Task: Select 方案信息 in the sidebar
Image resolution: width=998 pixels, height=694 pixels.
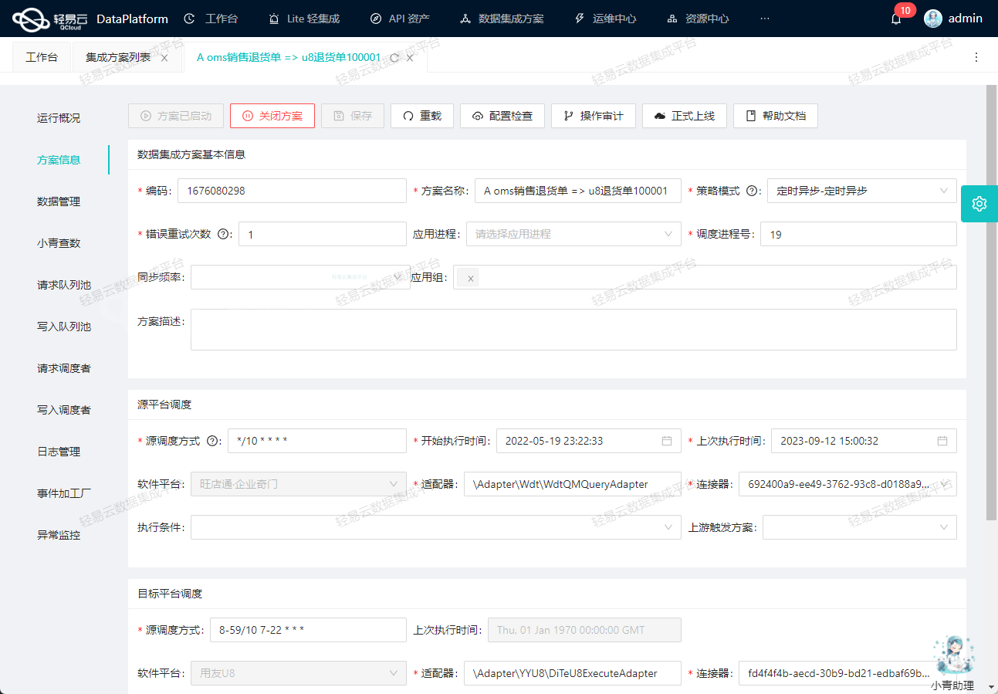Action: tap(59, 160)
